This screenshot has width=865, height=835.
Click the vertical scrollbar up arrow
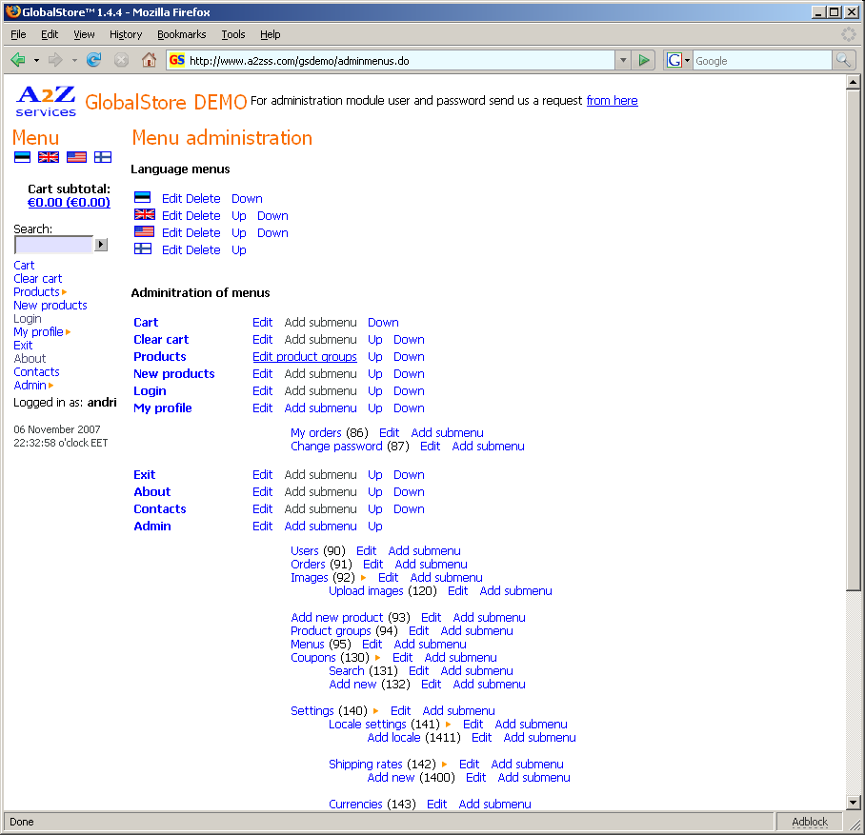click(x=853, y=82)
